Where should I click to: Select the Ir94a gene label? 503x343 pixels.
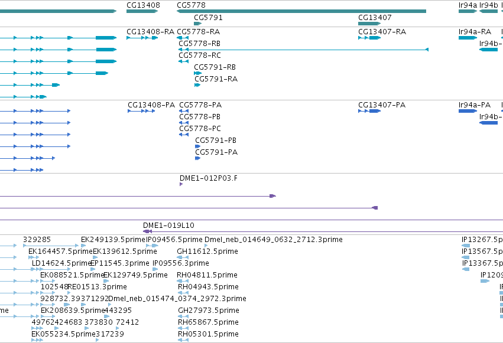tap(468, 5)
